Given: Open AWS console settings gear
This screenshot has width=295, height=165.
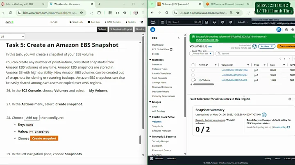Looking at the screenshot, I should click(231, 22).
